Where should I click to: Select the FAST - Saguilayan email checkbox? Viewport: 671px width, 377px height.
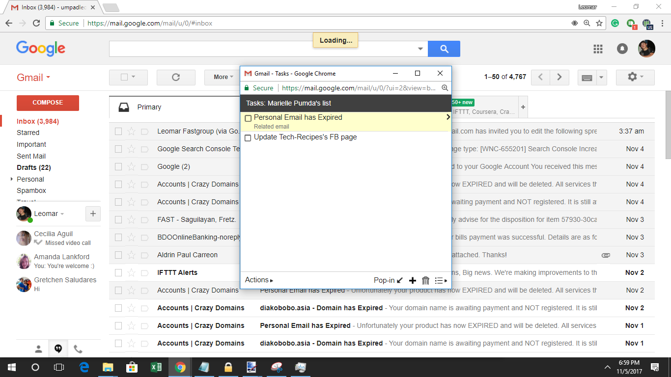pyautogui.click(x=118, y=219)
